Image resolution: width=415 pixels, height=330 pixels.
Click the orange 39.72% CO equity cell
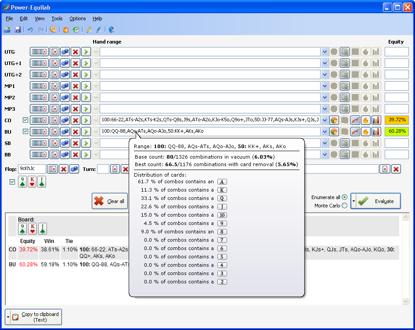tap(397, 120)
